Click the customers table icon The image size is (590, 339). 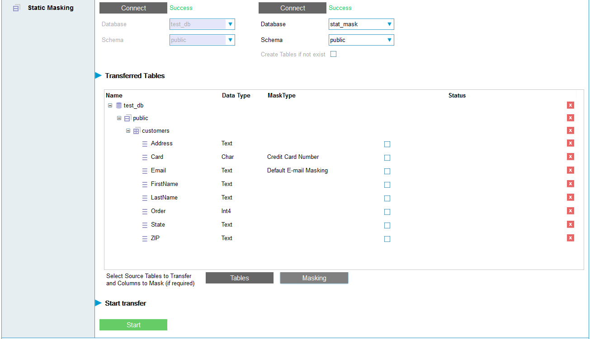[x=136, y=131]
